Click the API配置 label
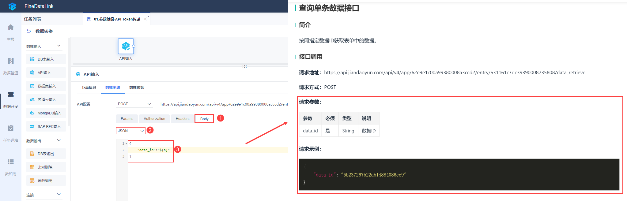 point(84,104)
